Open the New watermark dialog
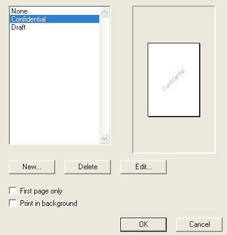 coord(32,167)
